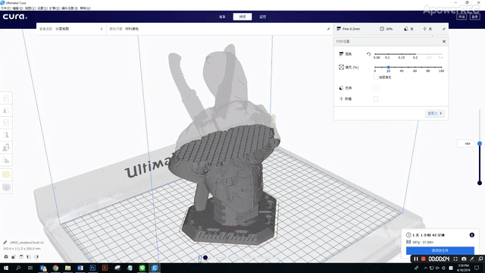Open the first menu in the menu bar

[x=5, y=8]
